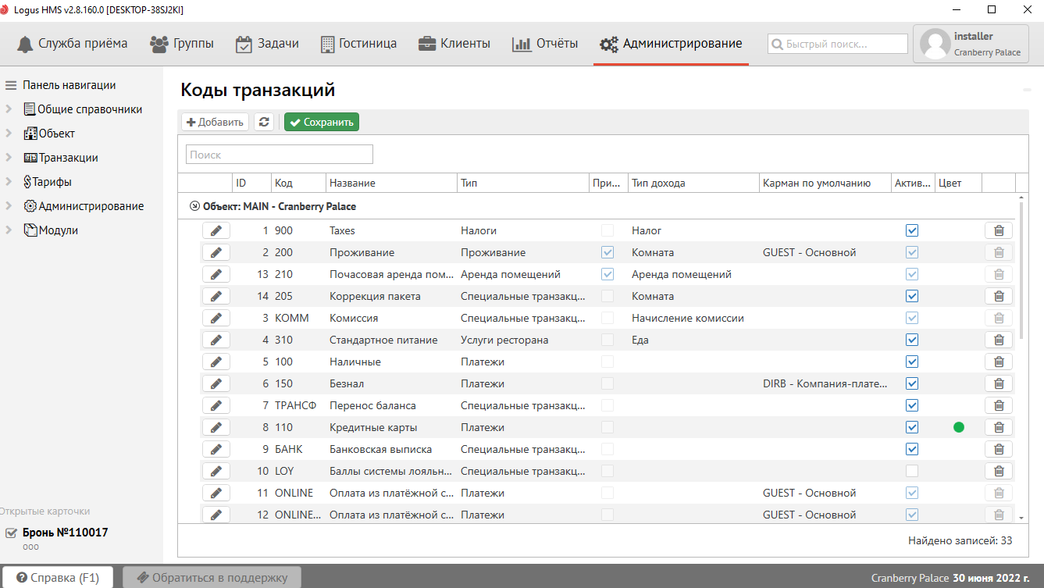The height and width of the screenshot is (588, 1044).
Task: Click the green color dot for Кредитные карты
Action: pyautogui.click(x=958, y=427)
